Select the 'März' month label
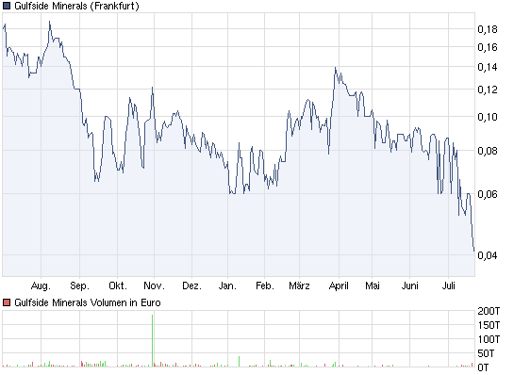 pos(299,285)
